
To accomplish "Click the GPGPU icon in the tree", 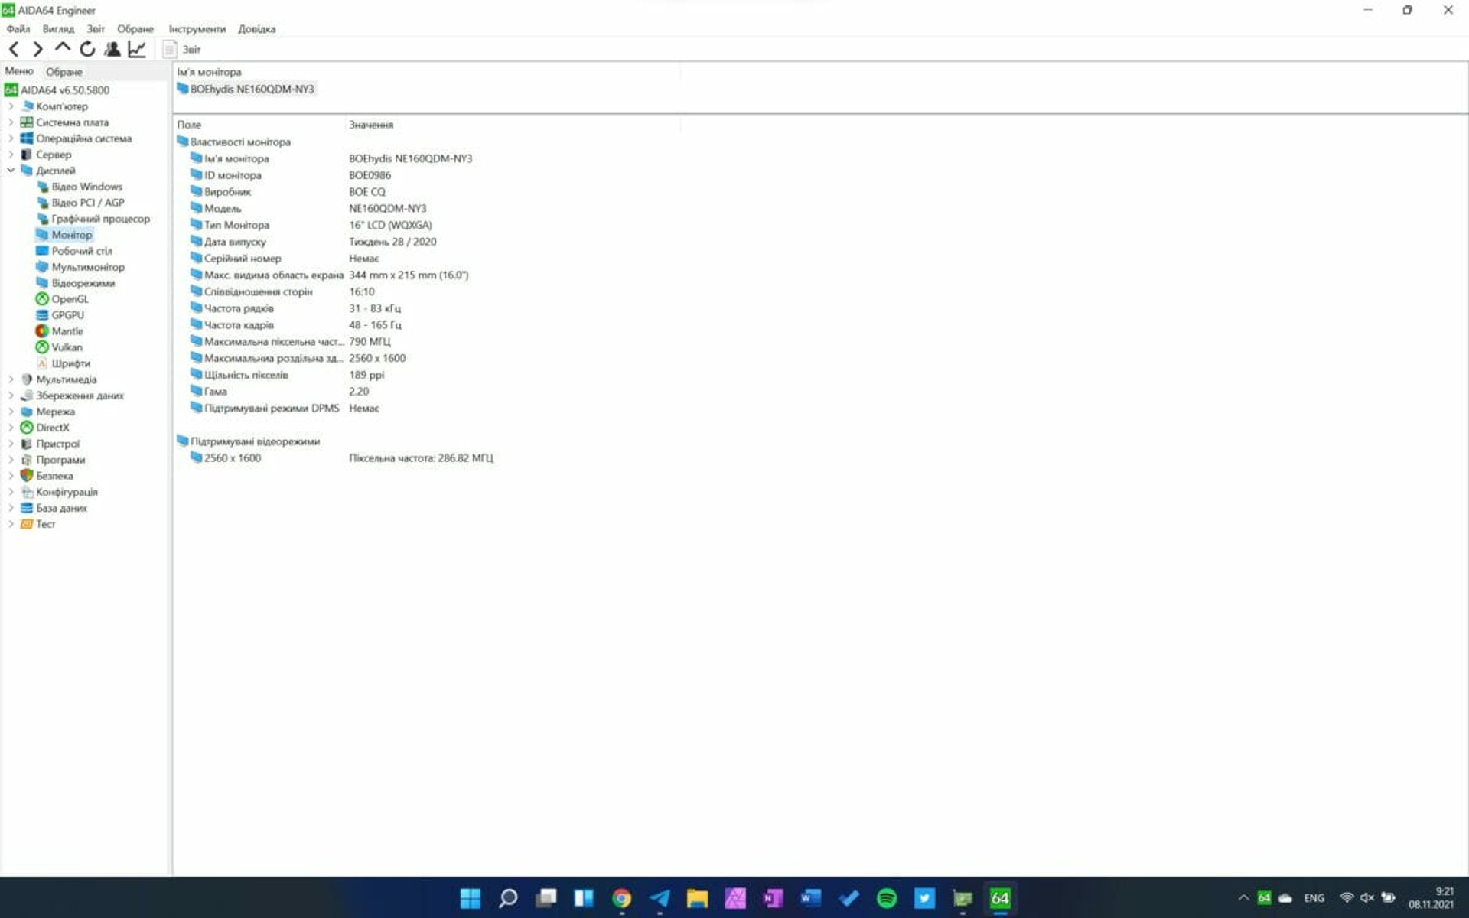I will point(42,315).
